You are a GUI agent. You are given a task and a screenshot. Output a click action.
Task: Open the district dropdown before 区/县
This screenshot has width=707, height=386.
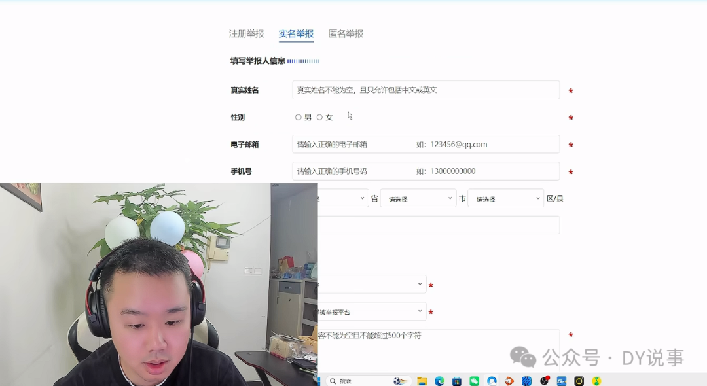pyautogui.click(x=505, y=198)
